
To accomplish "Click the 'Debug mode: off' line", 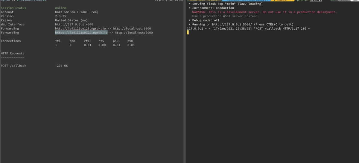I will pos(204,20).
